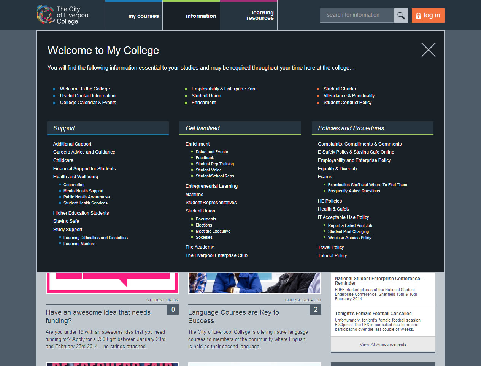
Task: Select Additional Support under Support
Action: click(x=72, y=144)
